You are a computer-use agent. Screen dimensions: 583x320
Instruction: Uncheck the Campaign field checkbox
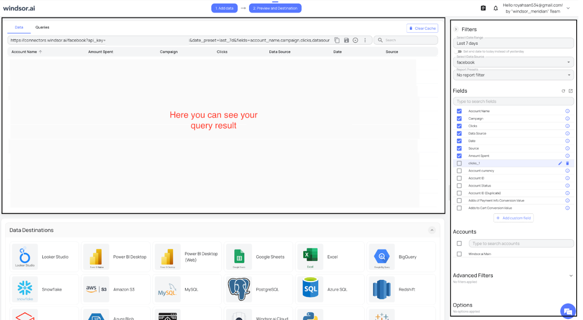click(x=459, y=119)
